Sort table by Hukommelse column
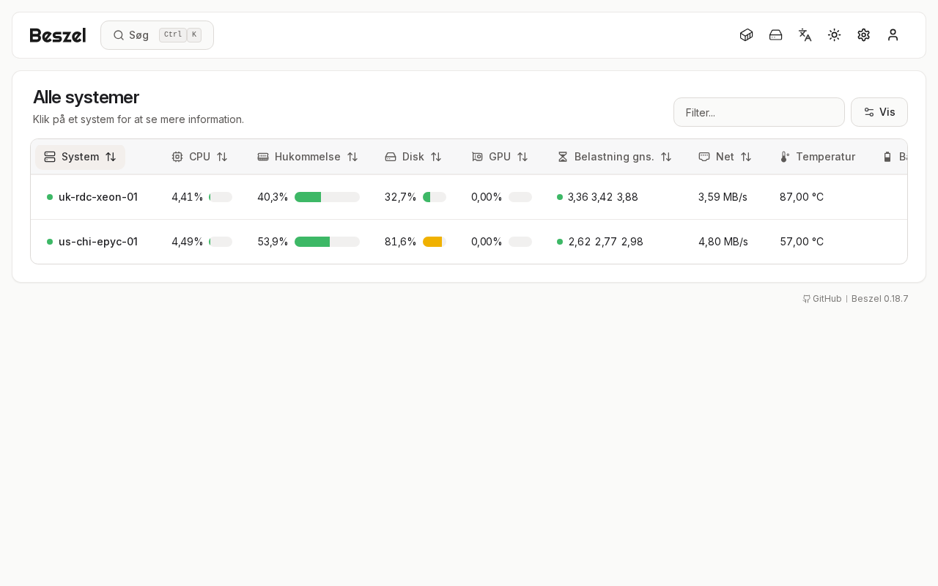 [308, 157]
